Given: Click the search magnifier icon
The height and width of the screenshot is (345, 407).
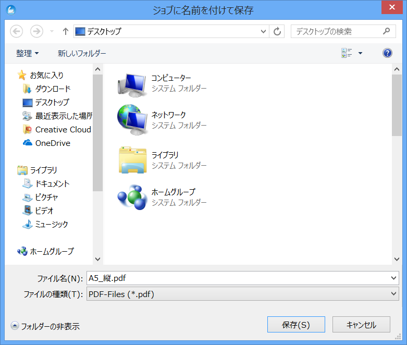Looking at the screenshot, I should [386, 31].
